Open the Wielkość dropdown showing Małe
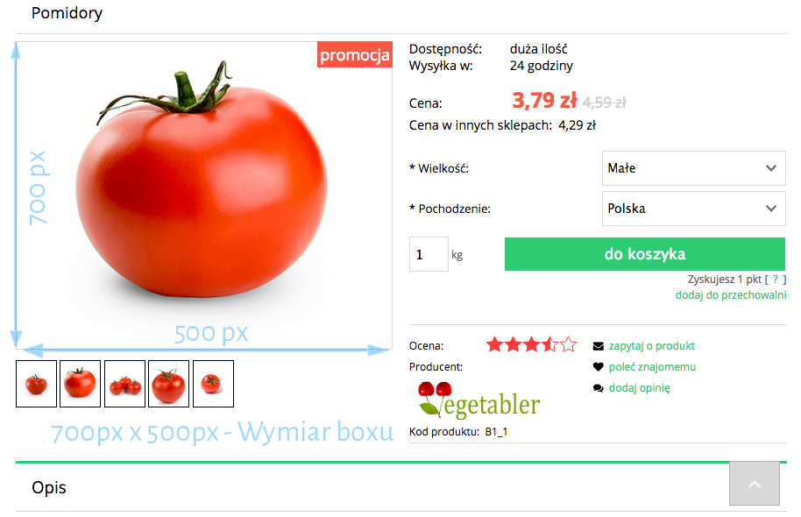 [694, 168]
